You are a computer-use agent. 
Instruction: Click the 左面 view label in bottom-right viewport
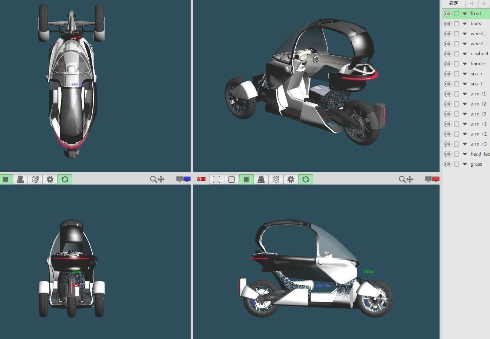201,179
